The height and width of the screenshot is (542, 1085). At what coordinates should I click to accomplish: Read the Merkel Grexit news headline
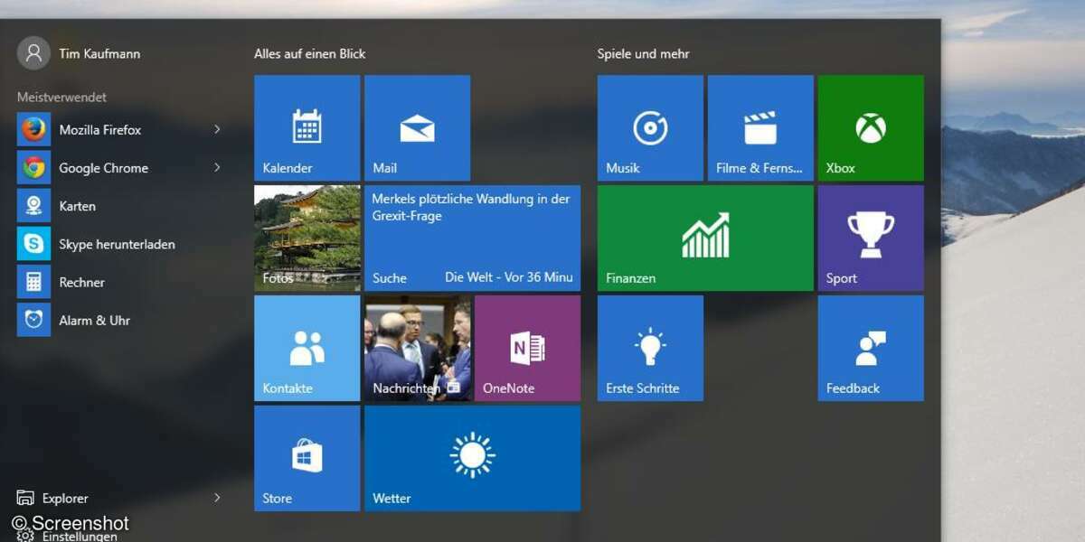[x=471, y=207]
